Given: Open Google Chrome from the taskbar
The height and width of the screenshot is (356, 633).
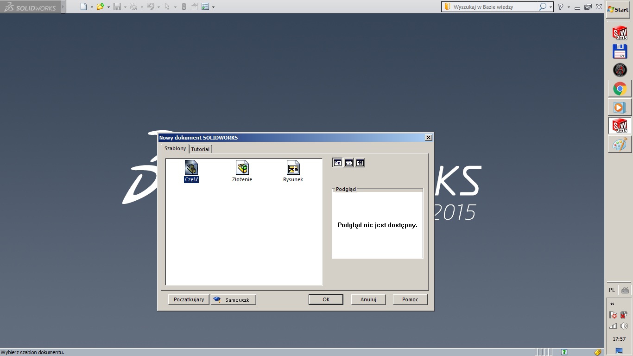Looking at the screenshot, I should (x=620, y=89).
